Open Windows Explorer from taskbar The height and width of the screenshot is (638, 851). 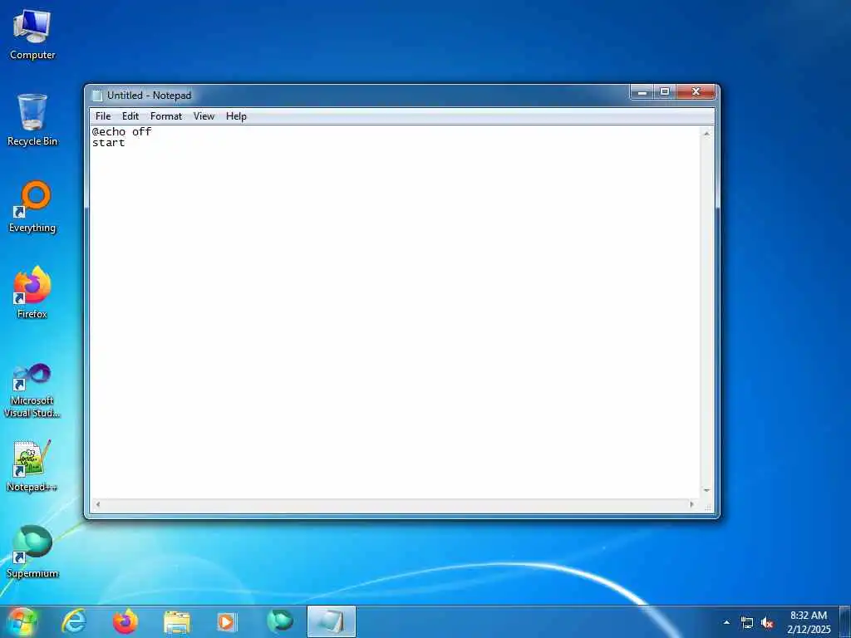pos(177,622)
